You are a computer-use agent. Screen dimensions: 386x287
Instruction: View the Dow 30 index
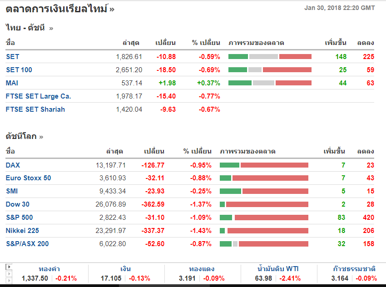click(x=17, y=204)
